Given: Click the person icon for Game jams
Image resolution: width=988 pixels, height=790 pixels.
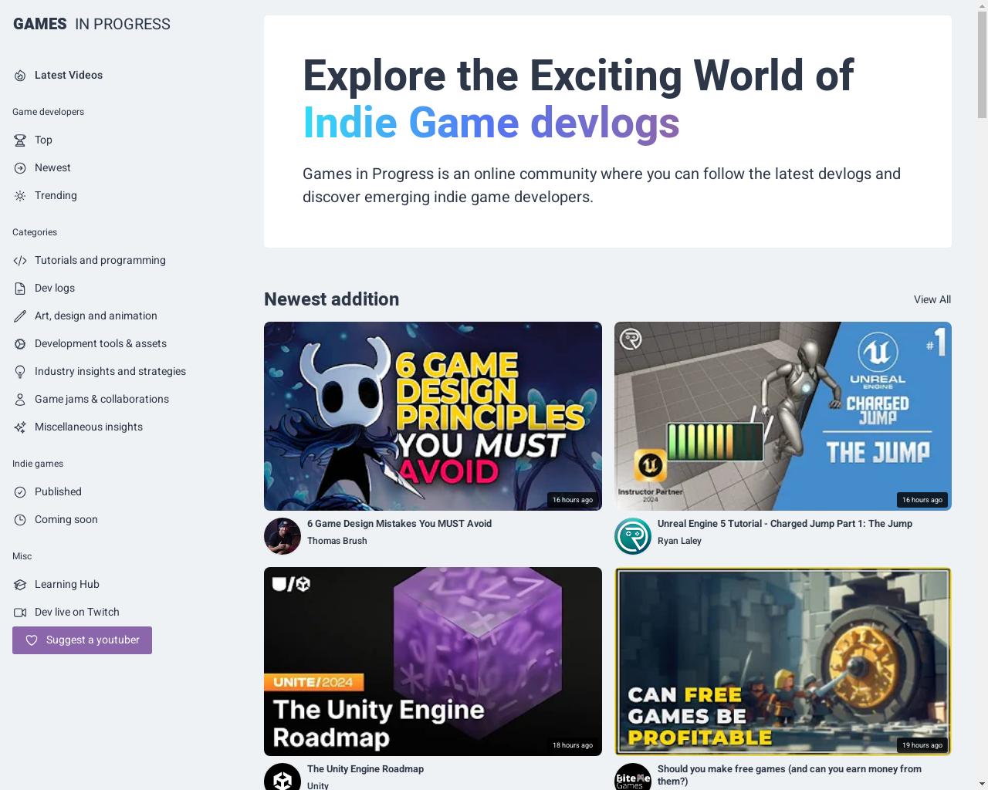Looking at the screenshot, I should (20, 400).
